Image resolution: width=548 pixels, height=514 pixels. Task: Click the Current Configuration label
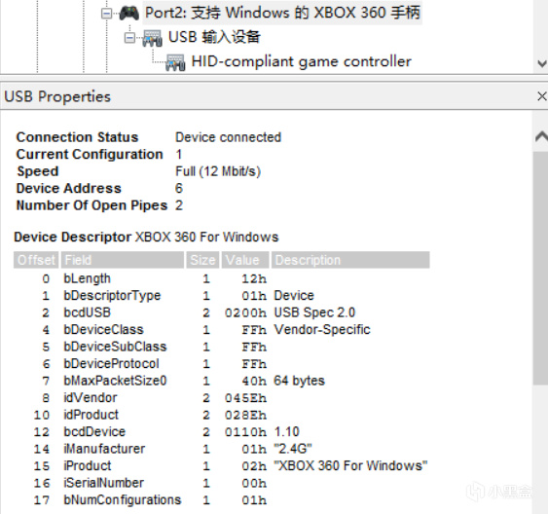90,155
